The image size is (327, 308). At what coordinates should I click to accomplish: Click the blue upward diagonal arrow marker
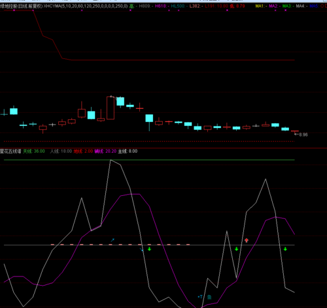tap(112, 240)
